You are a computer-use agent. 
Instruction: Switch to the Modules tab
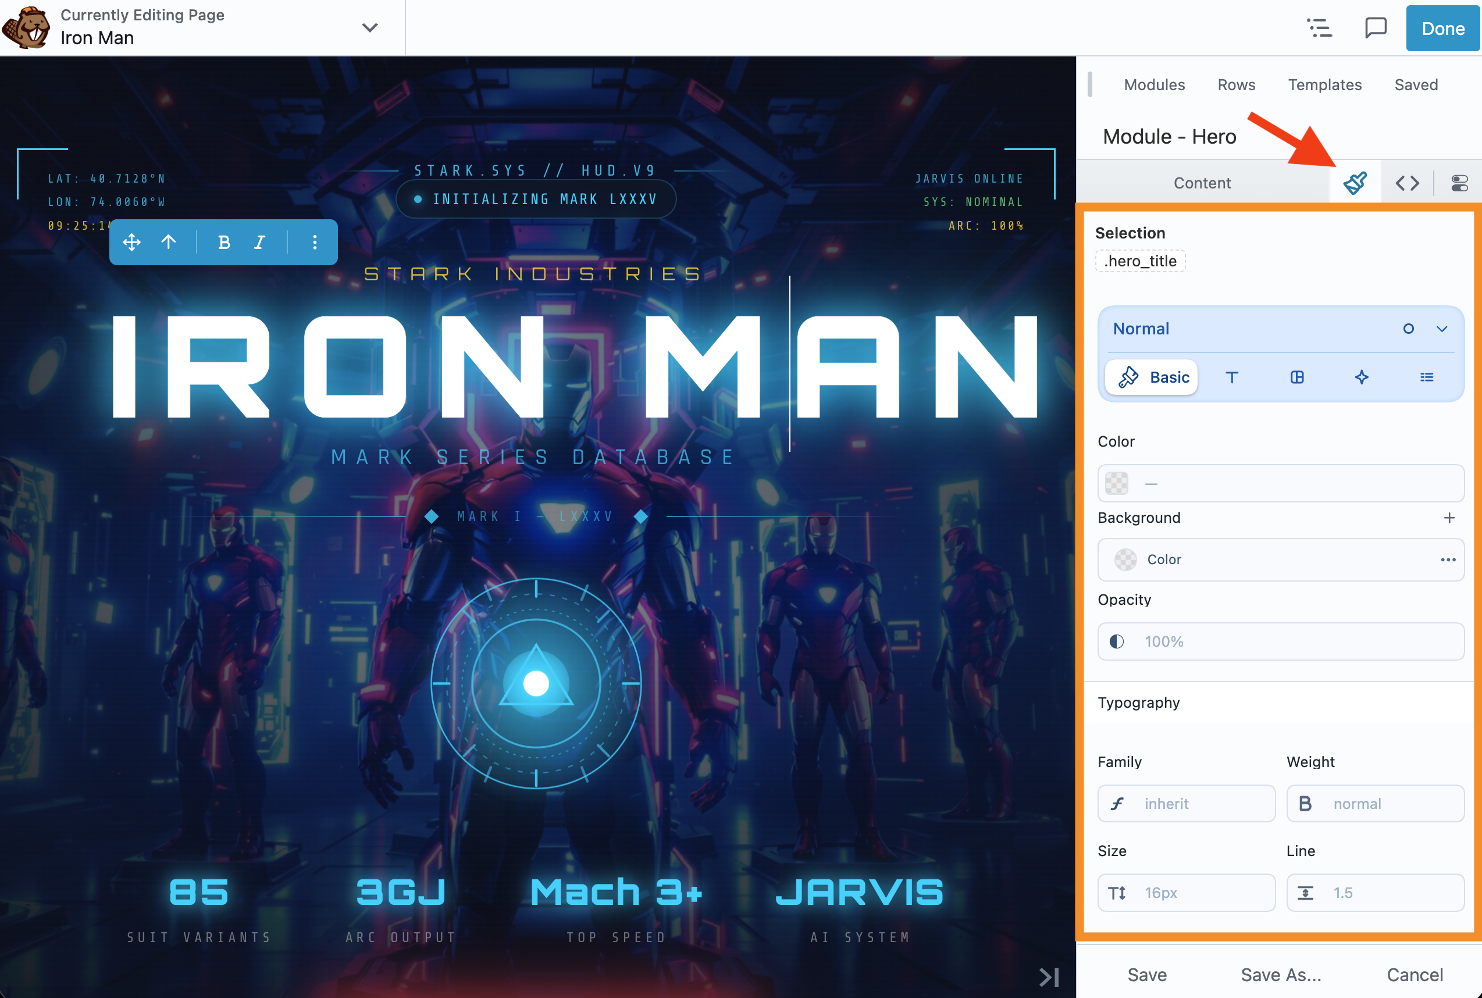(1154, 85)
